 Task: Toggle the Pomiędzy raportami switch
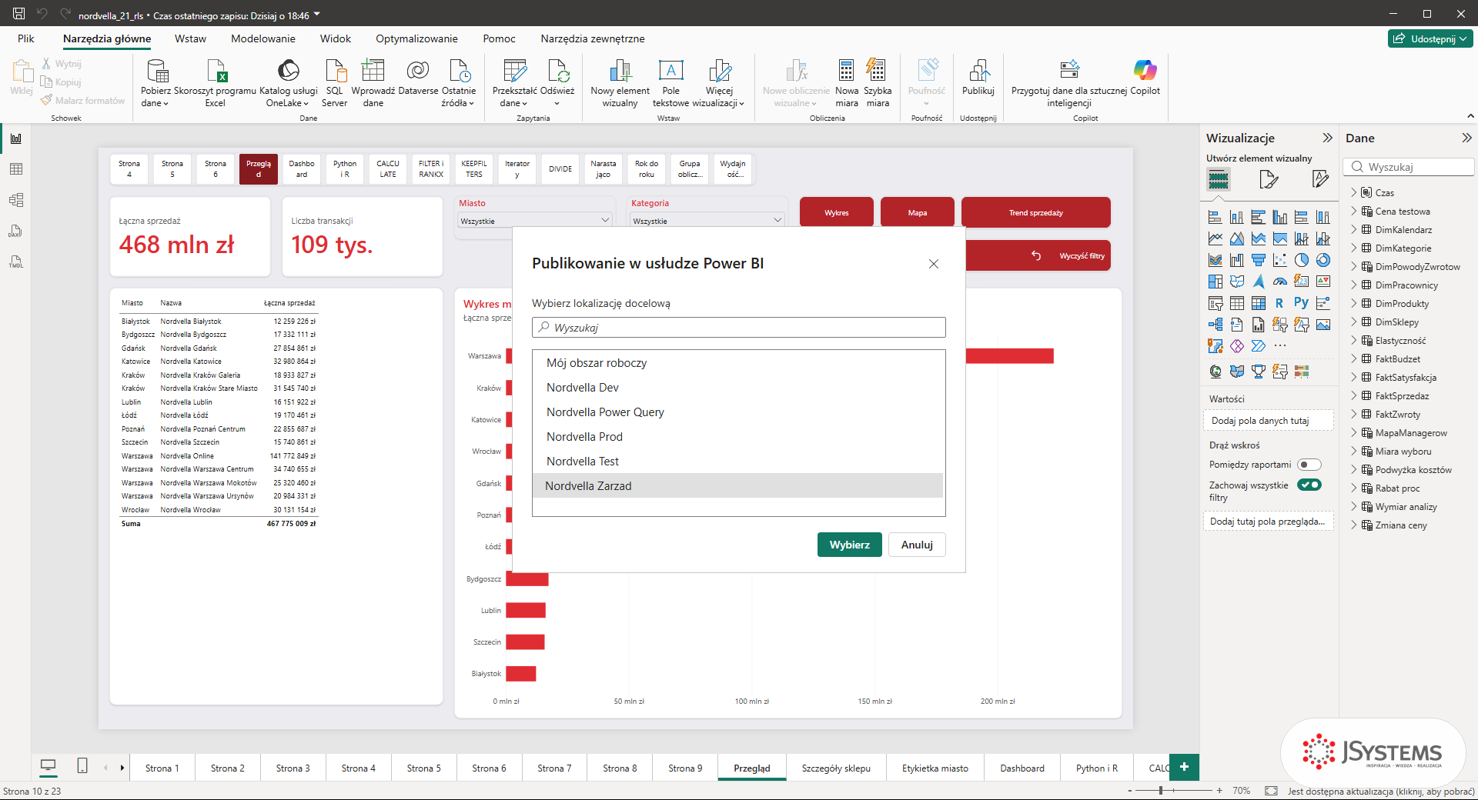coord(1309,465)
